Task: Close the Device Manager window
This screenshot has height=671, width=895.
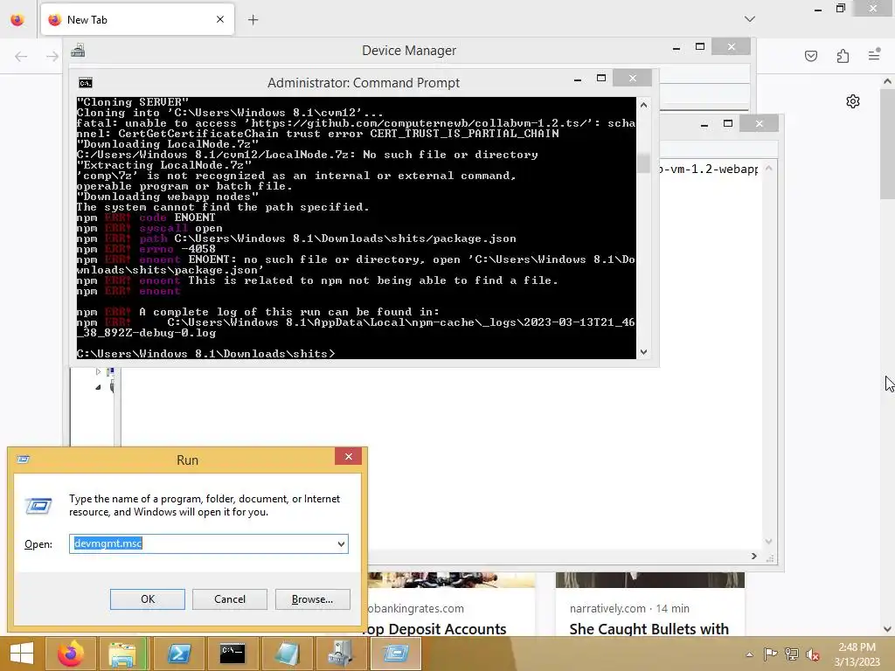Action: [x=732, y=47]
